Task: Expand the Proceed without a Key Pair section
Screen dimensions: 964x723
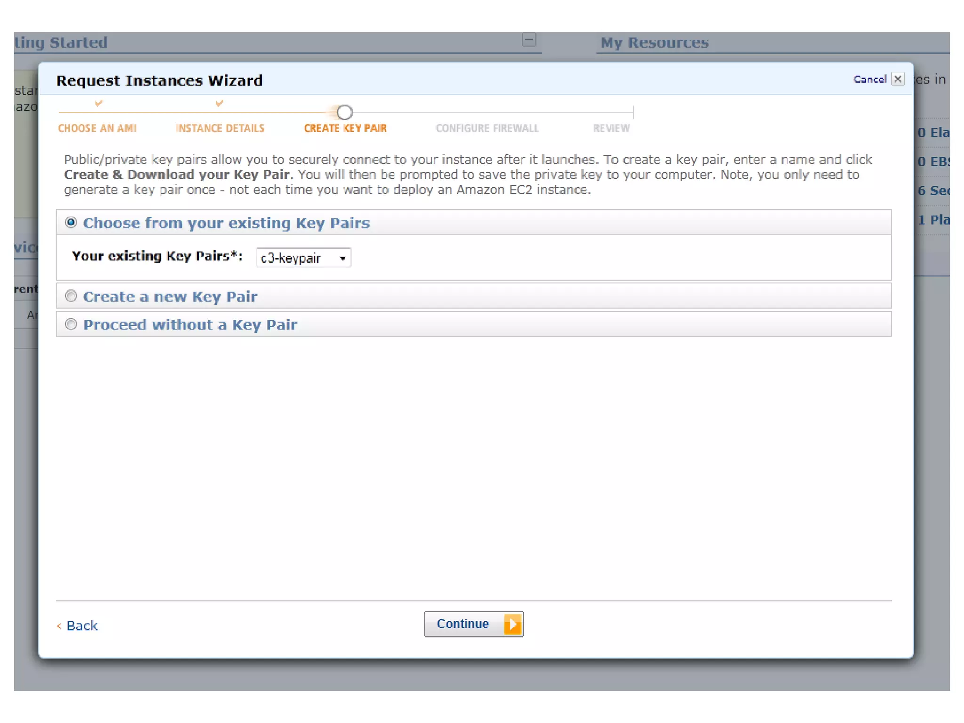Action: (x=190, y=325)
